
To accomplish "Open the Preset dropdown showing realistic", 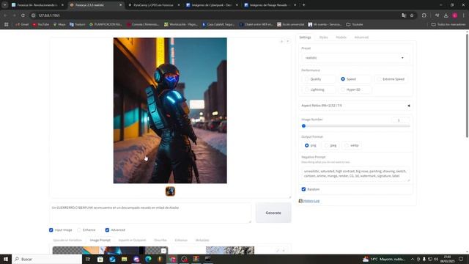I will (x=355, y=58).
